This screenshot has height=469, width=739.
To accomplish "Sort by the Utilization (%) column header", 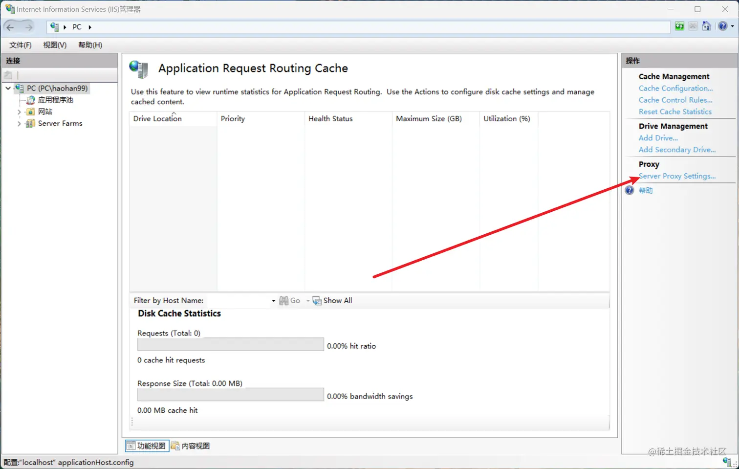I will coord(509,119).
